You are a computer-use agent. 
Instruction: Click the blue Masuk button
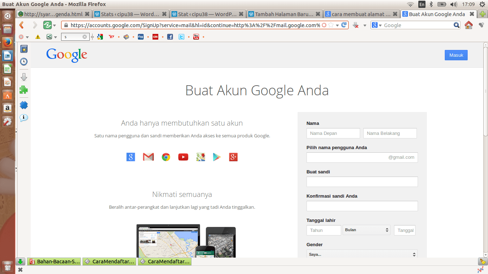point(456,55)
